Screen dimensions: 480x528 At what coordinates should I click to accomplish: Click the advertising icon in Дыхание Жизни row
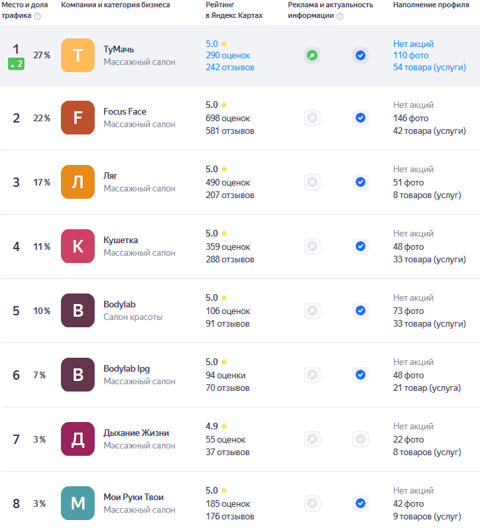(x=312, y=439)
